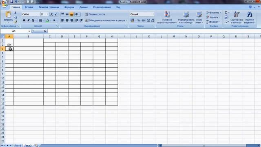
Task: Increase font size with the large A icon
Action: pyautogui.click(x=52, y=14)
